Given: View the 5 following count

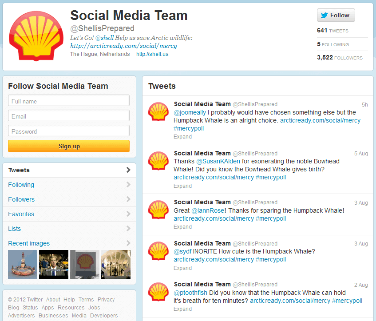Looking at the screenshot, I should coord(333,44).
